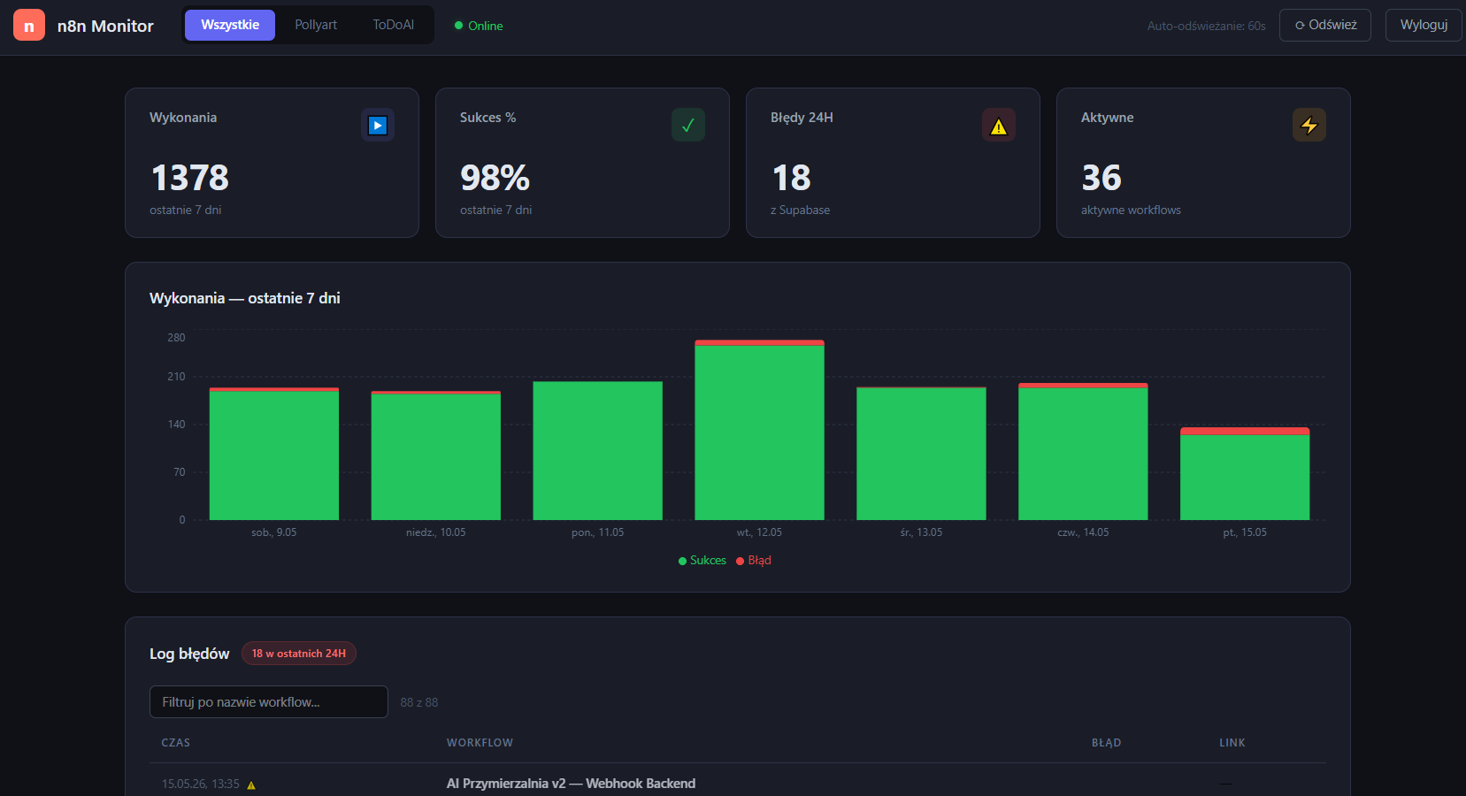
Task: Log out using the Wyloguj button
Action: point(1424,25)
